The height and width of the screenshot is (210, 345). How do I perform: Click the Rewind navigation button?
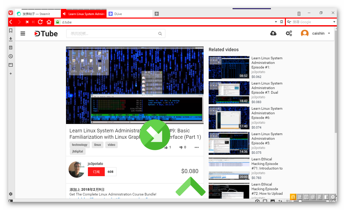point(27,22)
